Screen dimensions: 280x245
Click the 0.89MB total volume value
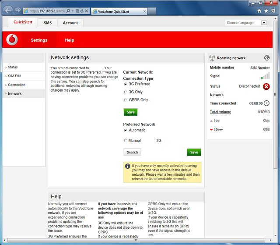click(264, 112)
